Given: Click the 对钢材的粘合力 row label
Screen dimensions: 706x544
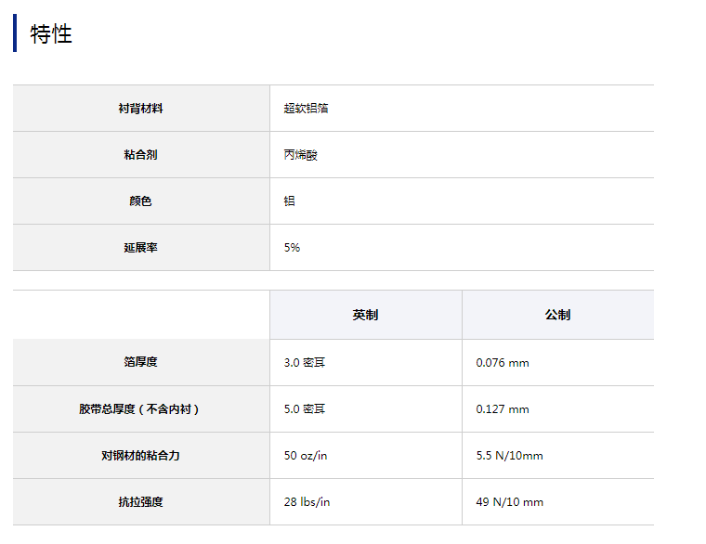Looking at the screenshot, I should (x=141, y=456).
